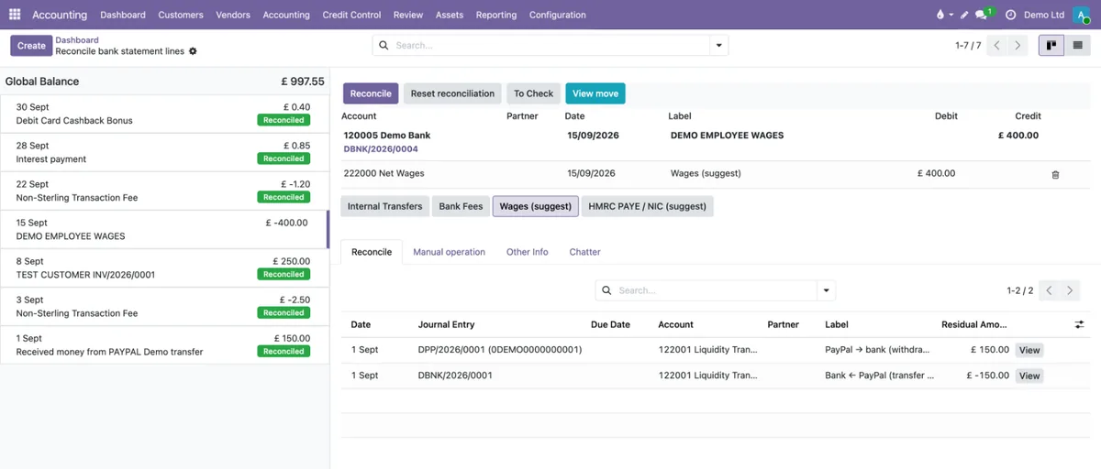Open the conversations chat bubble icon
Viewport: 1101px width, 469px height.
point(982,15)
